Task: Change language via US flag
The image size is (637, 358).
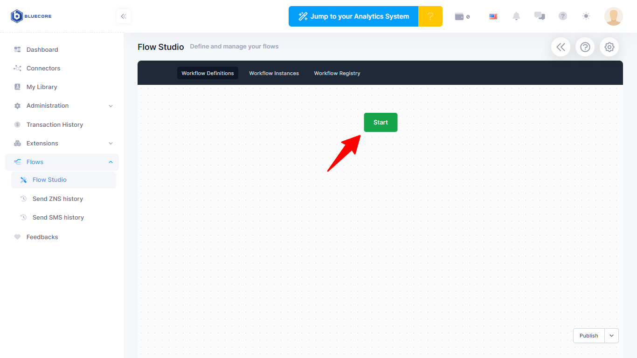Action: click(x=493, y=16)
